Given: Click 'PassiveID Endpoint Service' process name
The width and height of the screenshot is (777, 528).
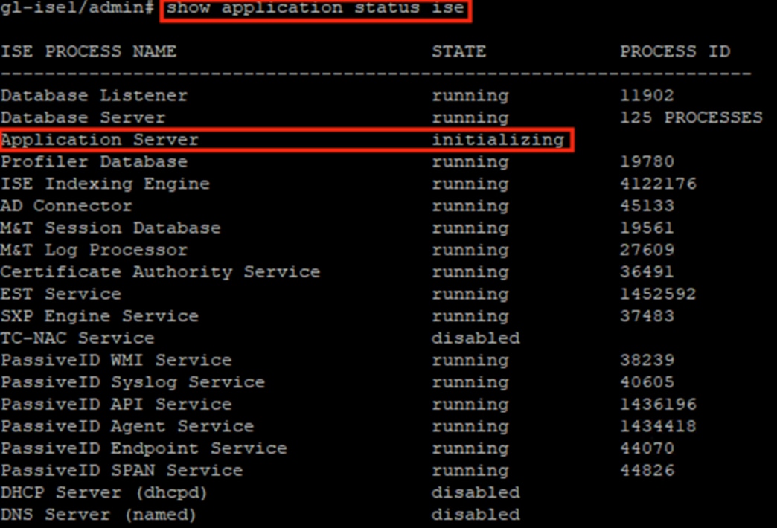Looking at the screenshot, I should [144, 448].
